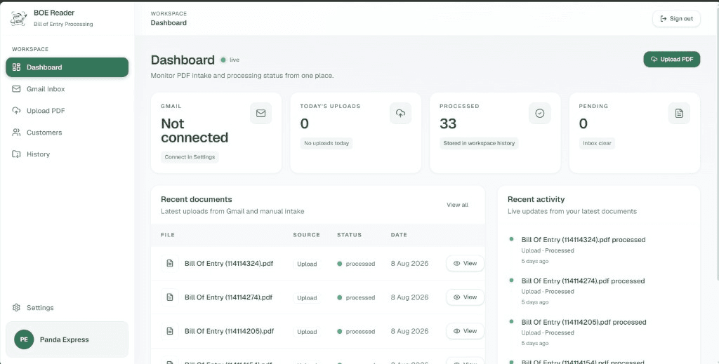
Task: Open Gmail Inbox in the sidebar
Action: pos(67,89)
